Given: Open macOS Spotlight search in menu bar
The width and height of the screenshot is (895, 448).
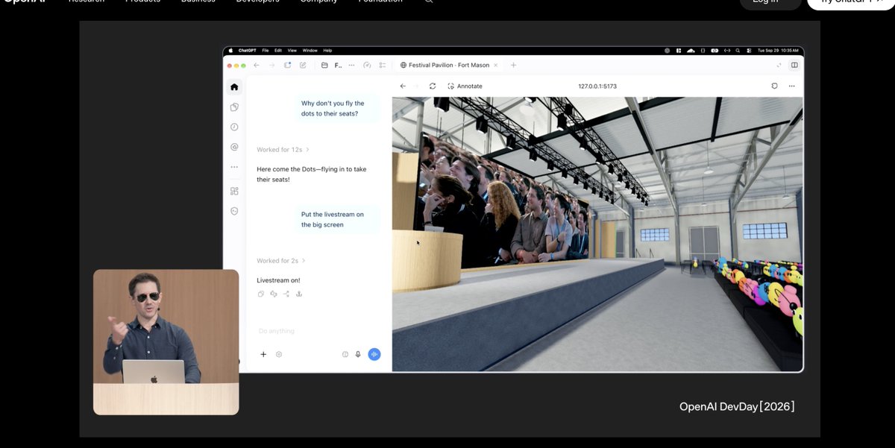Looking at the screenshot, I should [738, 51].
